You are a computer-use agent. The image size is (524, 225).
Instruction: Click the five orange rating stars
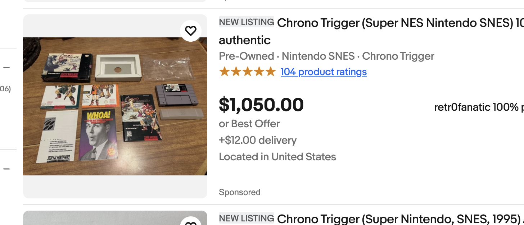247,72
